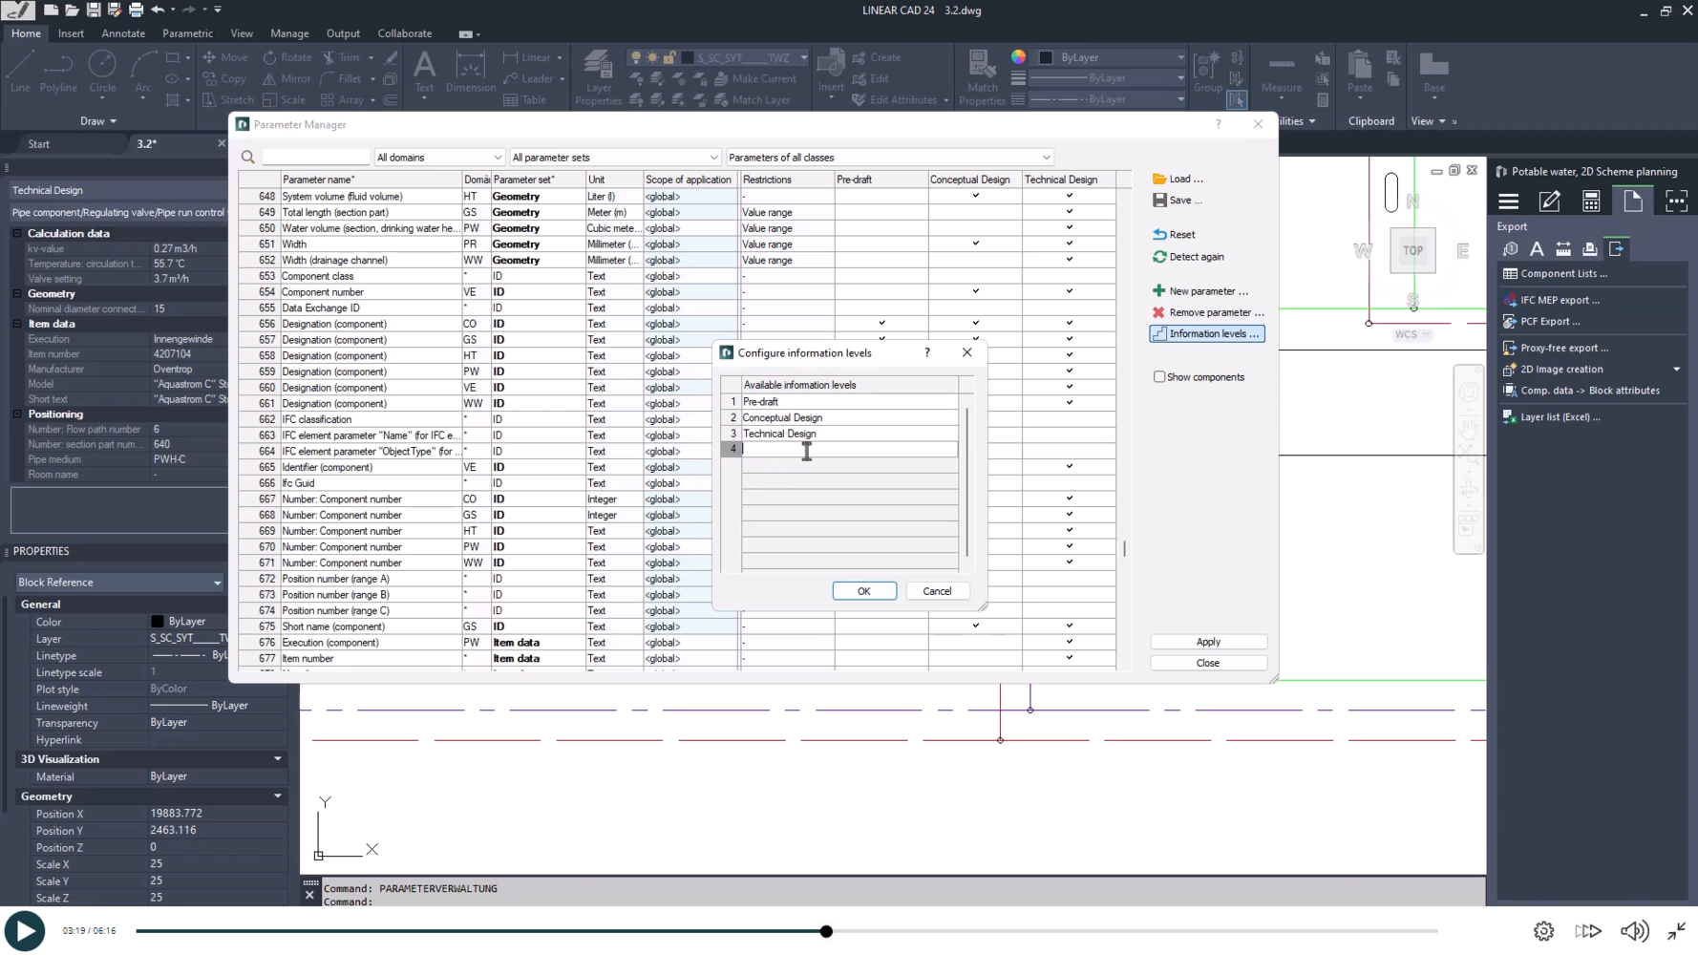Image resolution: width=1698 pixels, height=955 pixels.
Task: Open the Home ribbon tab
Action: click(26, 33)
